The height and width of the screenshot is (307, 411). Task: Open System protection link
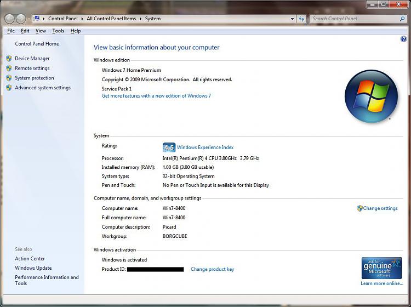[35, 78]
